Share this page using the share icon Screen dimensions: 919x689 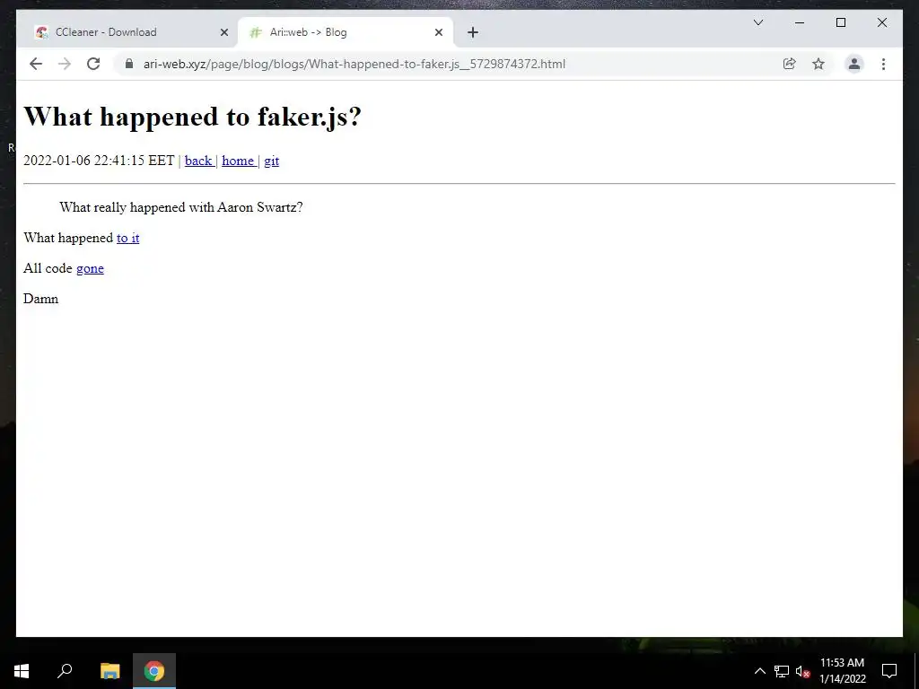click(790, 64)
